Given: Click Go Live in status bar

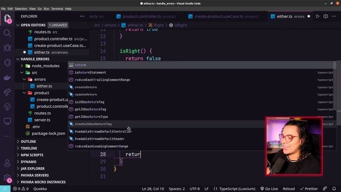Looking at the screenshot, I should click(x=269, y=189).
